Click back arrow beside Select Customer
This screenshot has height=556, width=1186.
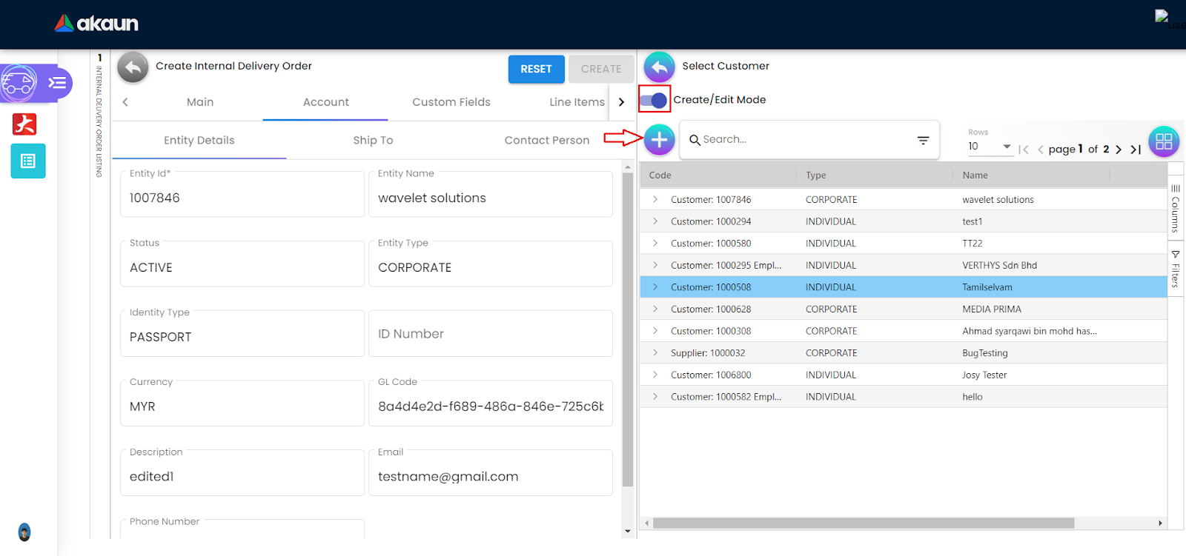[x=659, y=67]
